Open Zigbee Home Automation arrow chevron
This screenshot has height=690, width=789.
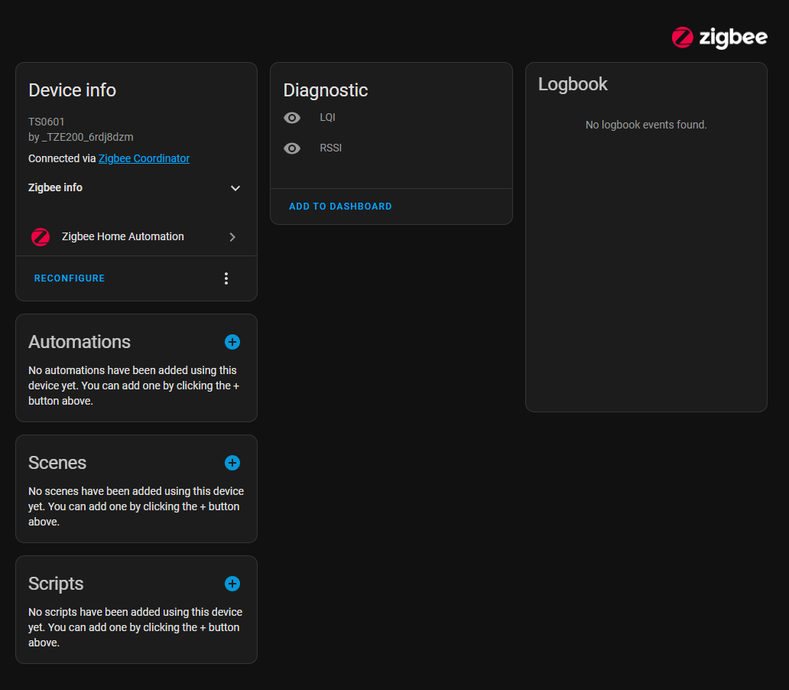232,237
